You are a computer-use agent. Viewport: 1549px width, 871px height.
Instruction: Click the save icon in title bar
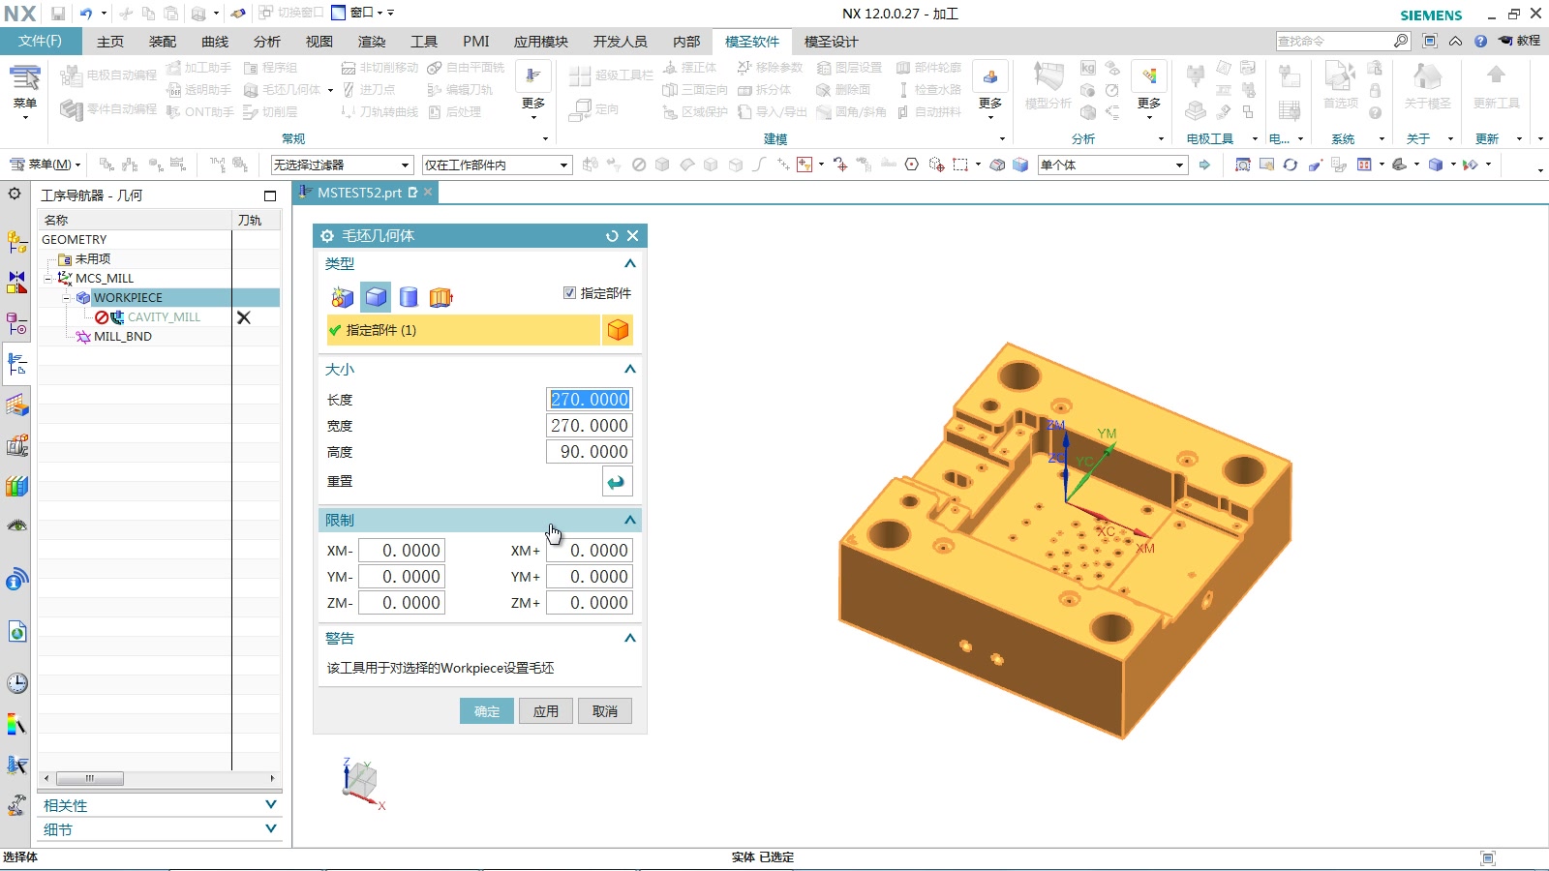point(58,14)
